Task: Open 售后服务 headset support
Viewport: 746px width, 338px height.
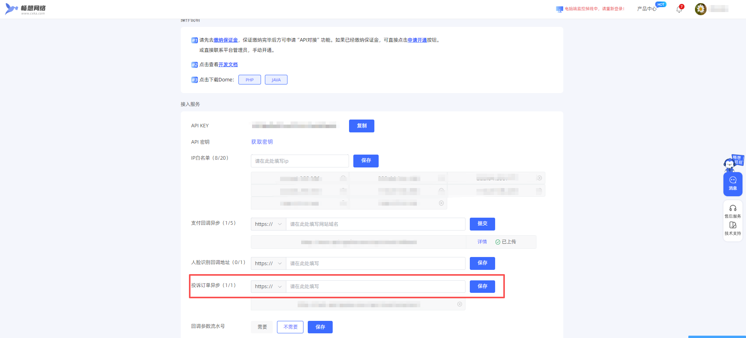Action: tap(732, 211)
